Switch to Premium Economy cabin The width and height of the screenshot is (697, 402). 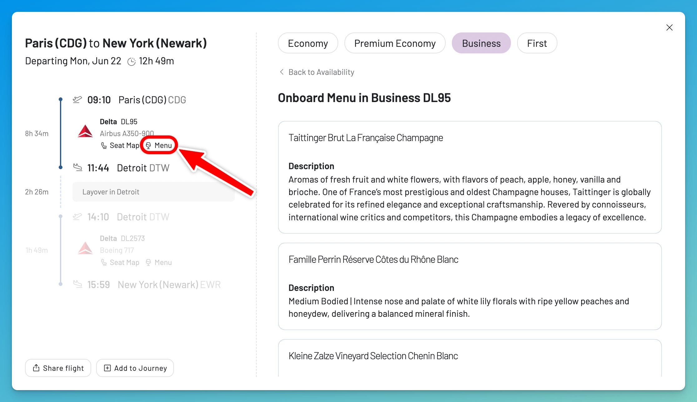(x=395, y=43)
